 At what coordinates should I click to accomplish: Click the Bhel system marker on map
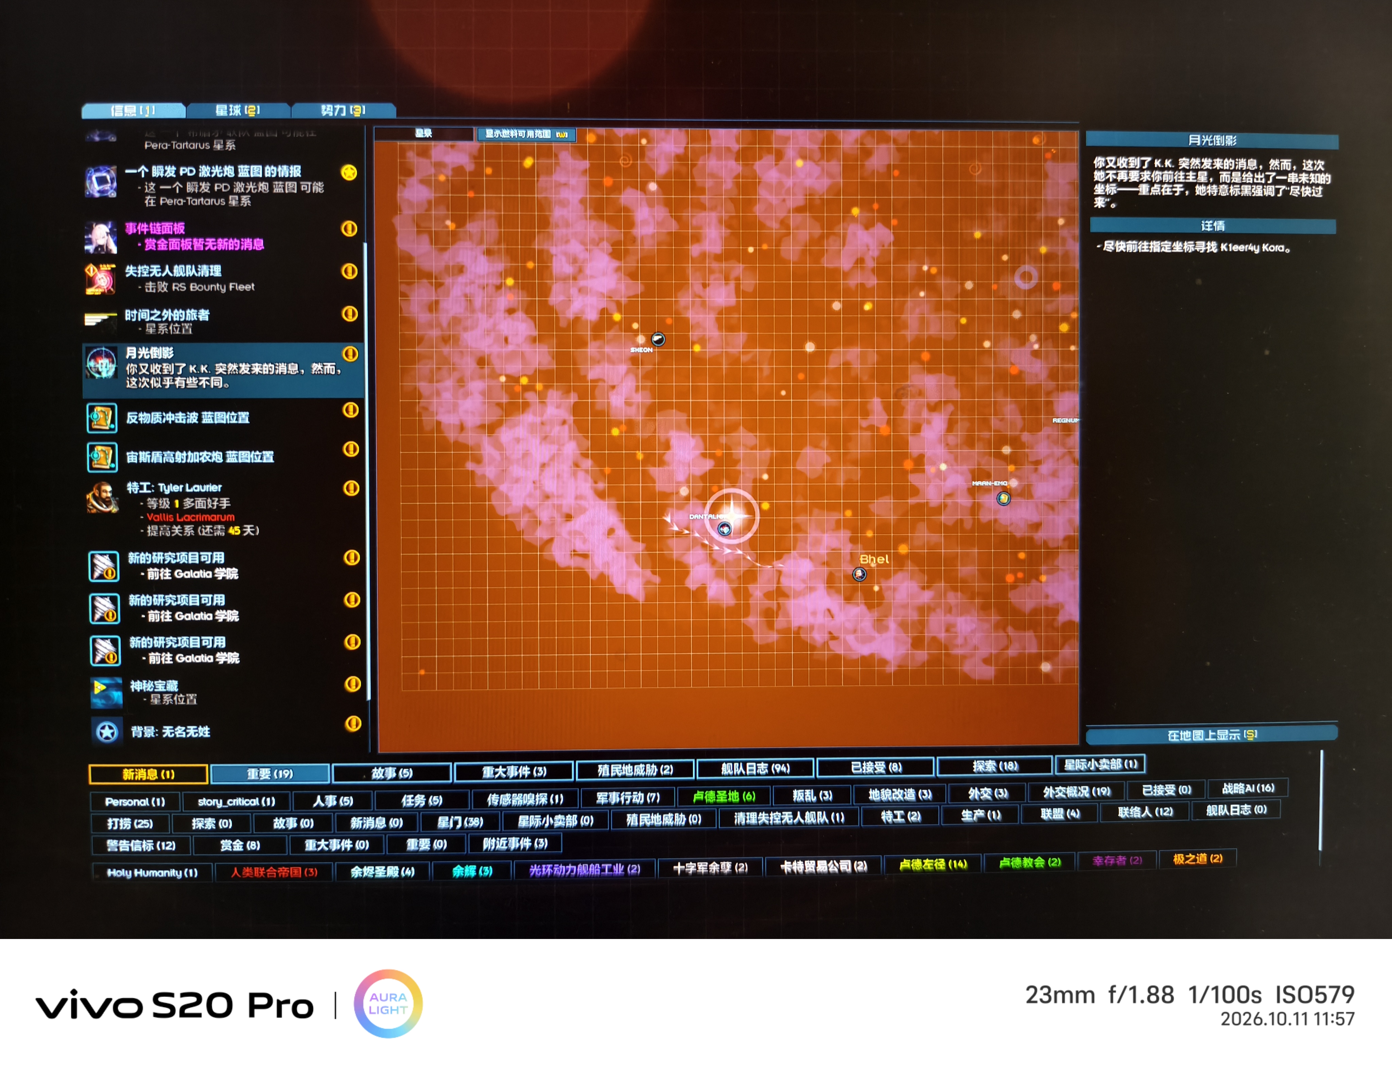[860, 574]
